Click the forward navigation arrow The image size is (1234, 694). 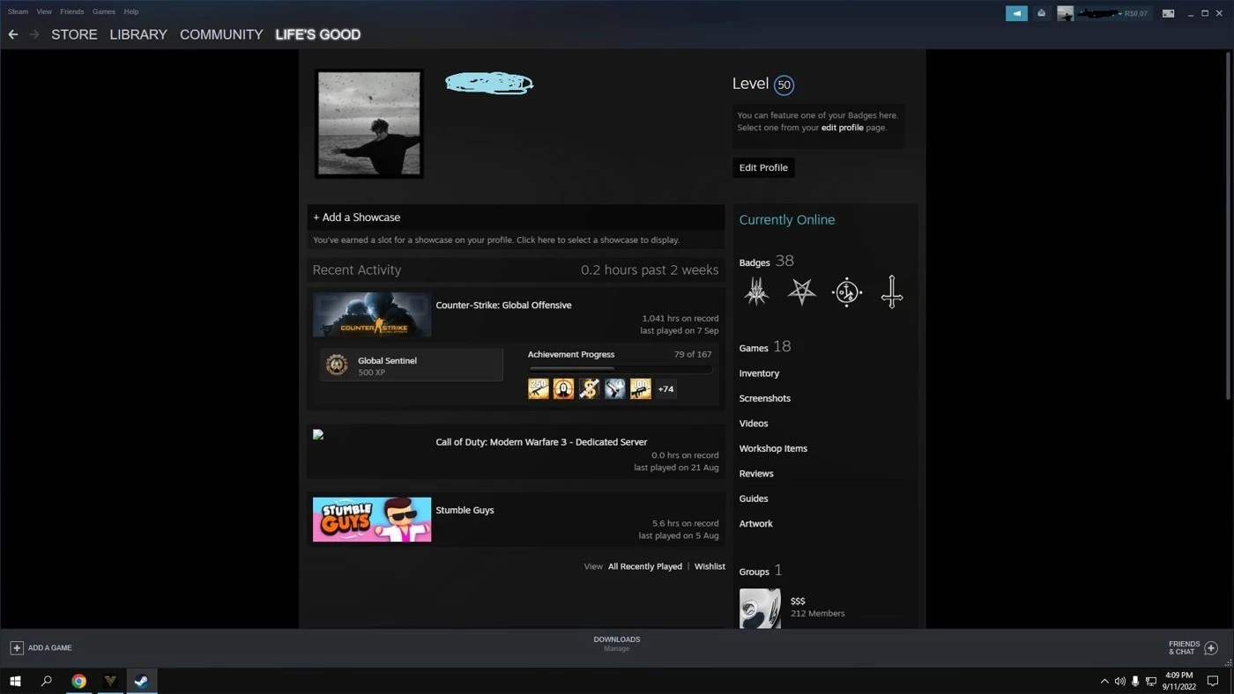(x=34, y=34)
